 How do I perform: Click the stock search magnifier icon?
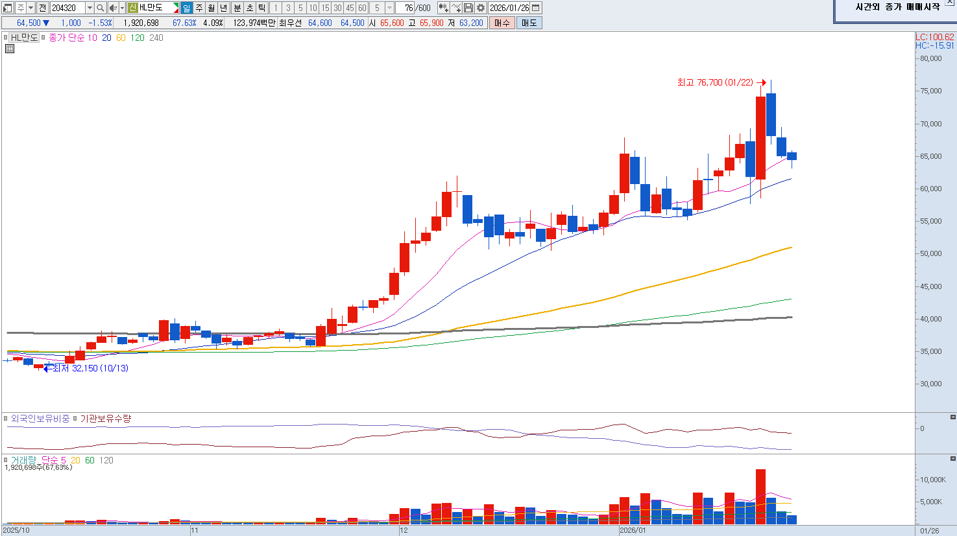[101, 8]
